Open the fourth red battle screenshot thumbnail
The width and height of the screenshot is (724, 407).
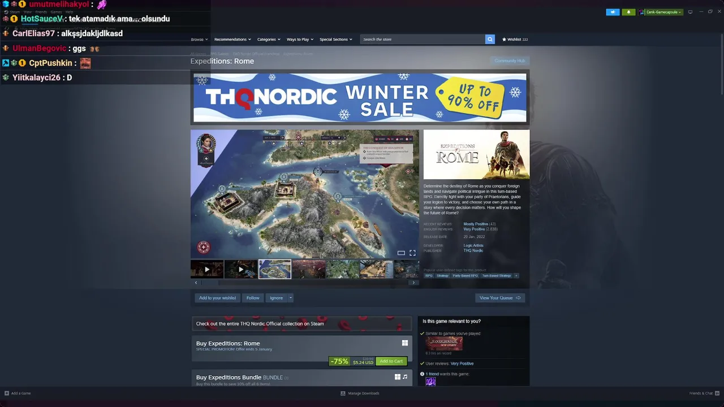click(x=309, y=269)
